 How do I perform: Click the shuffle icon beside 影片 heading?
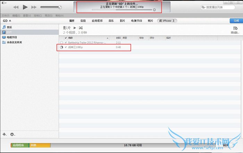point(81,28)
